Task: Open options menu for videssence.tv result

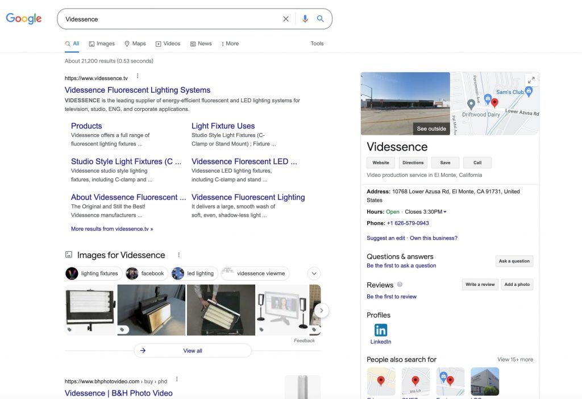Action: coord(138,76)
